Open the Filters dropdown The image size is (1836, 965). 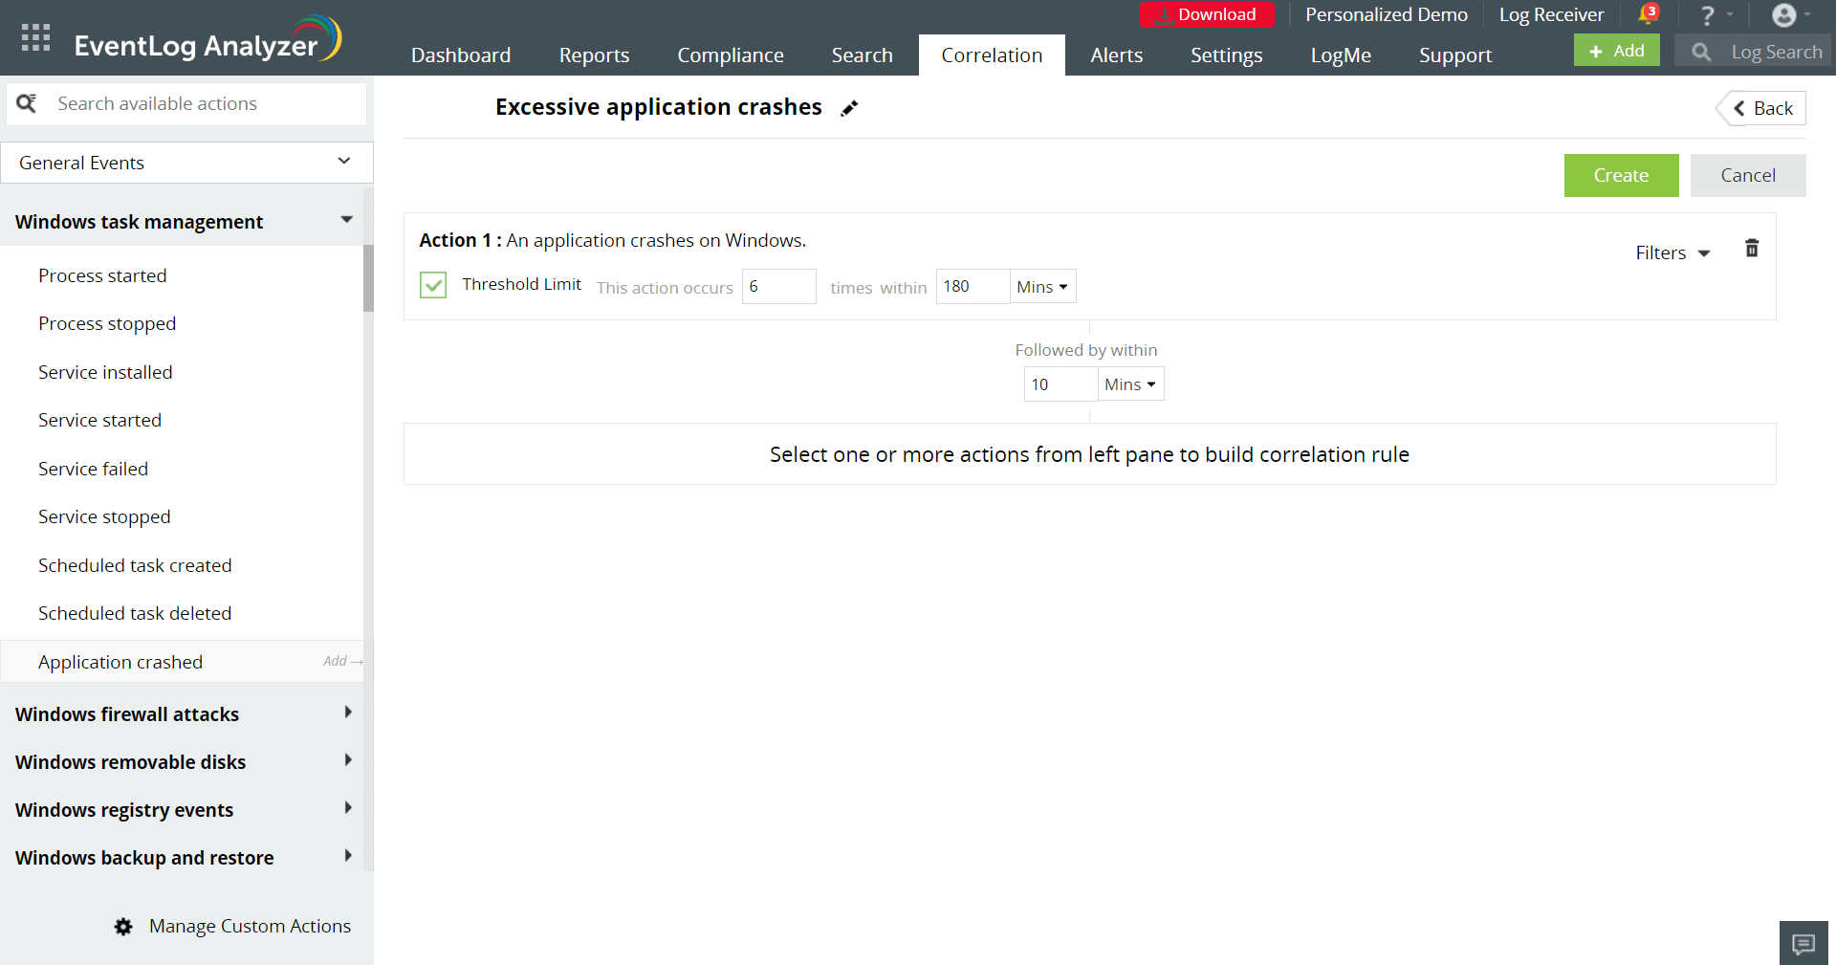(1672, 252)
